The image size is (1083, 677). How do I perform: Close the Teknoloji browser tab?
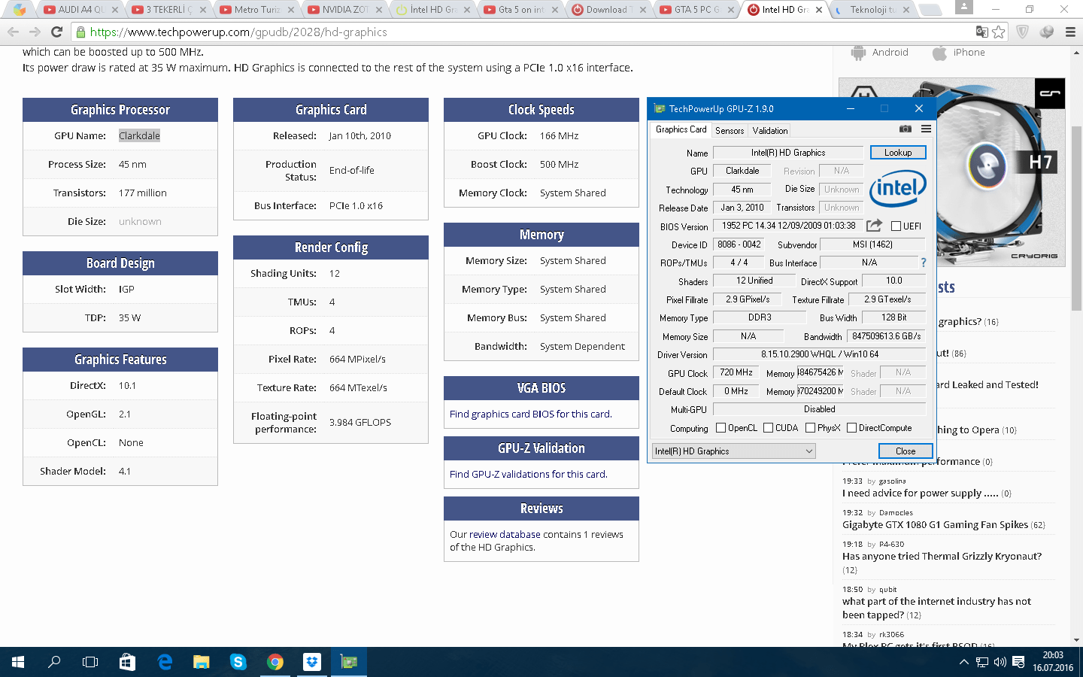click(x=906, y=10)
